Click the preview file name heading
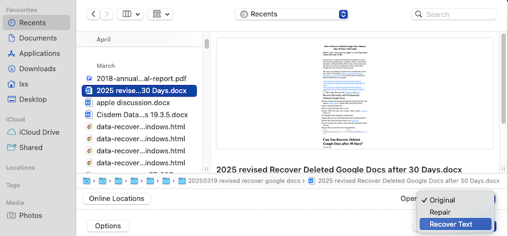 339,169
